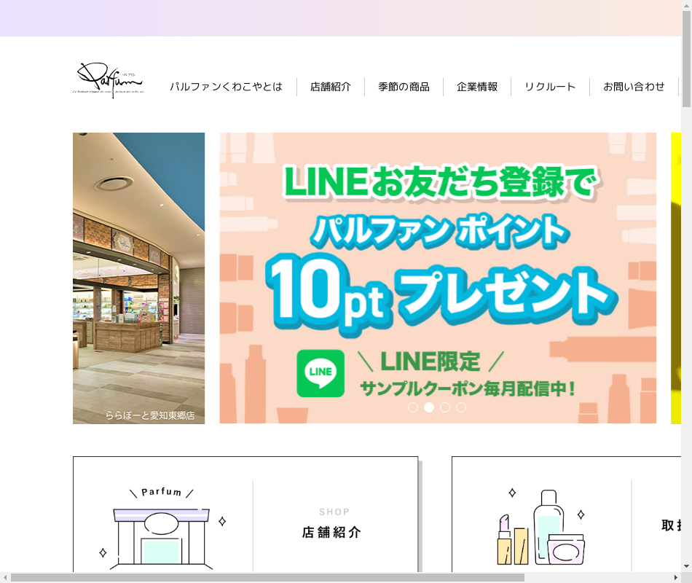Click the horizontal scrollbar thumb
Image resolution: width=692 pixels, height=583 pixels.
267,578
